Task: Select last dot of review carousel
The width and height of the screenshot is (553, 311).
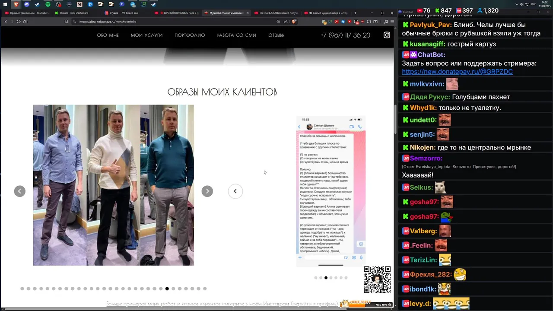Action: pos(346,278)
